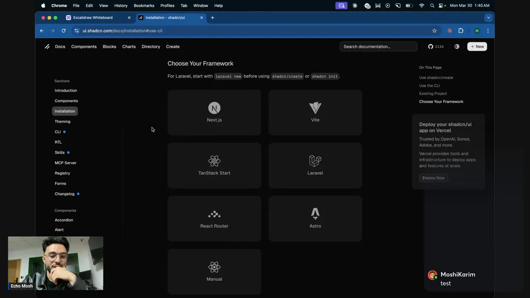Bookmark this page with the star
This screenshot has width=530, height=298.
434,31
